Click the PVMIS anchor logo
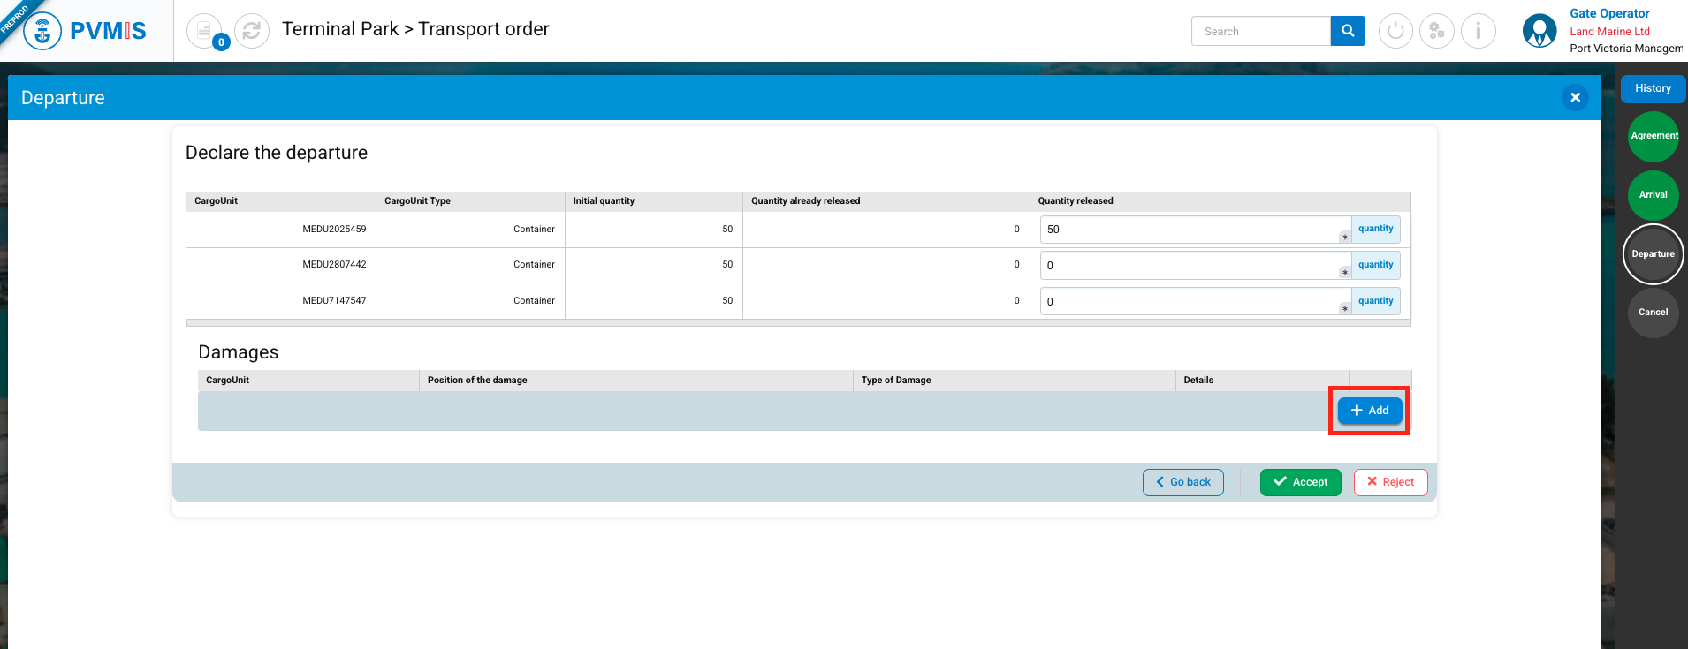This screenshot has width=1688, height=649. 42,31
